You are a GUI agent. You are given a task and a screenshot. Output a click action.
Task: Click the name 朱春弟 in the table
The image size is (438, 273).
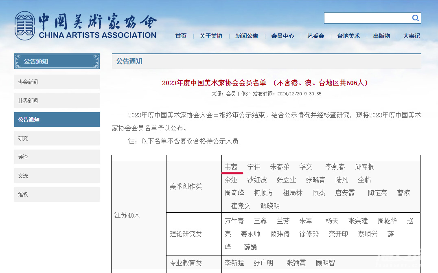coord(280,167)
